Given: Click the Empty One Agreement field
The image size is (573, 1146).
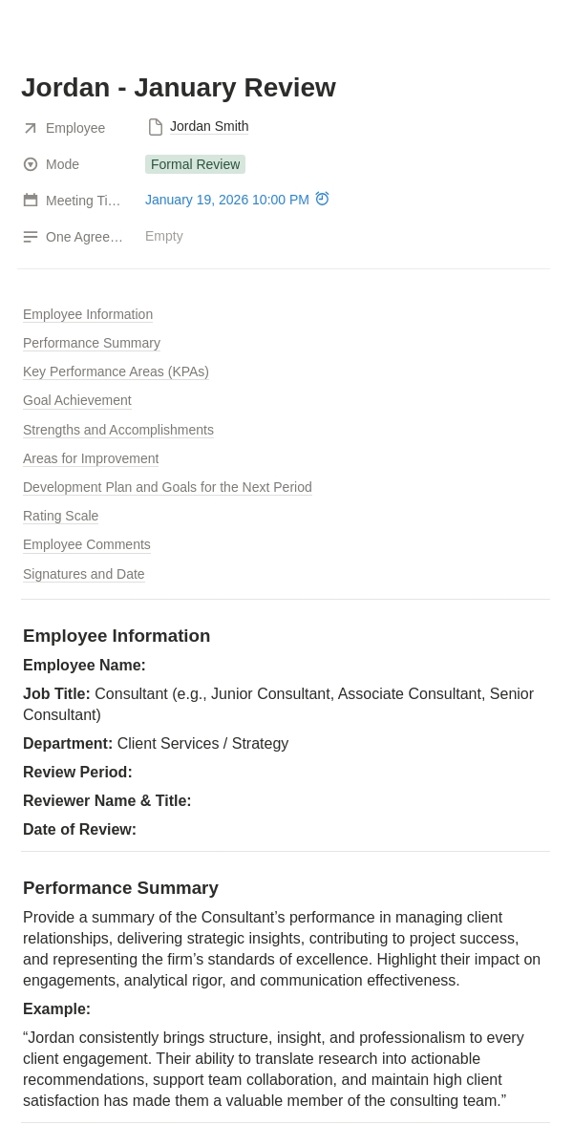Looking at the screenshot, I should [x=164, y=236].
